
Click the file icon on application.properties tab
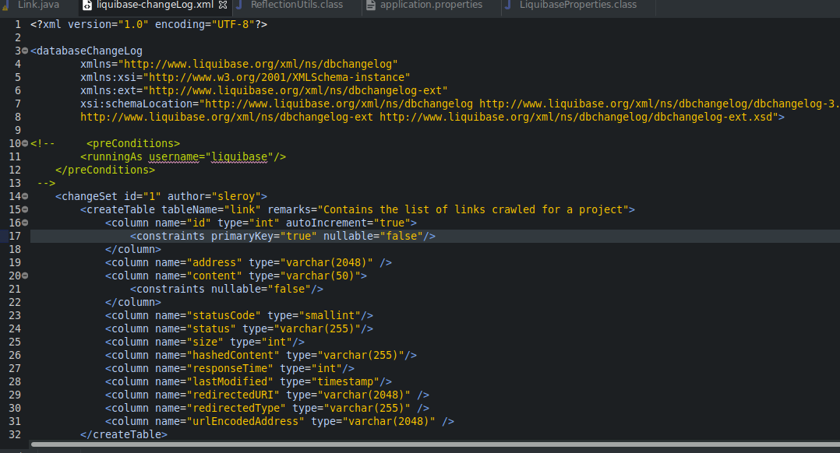click(369, 5)
